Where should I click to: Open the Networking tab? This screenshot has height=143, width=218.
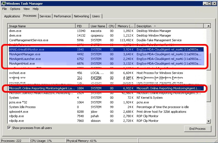[81, 16]
